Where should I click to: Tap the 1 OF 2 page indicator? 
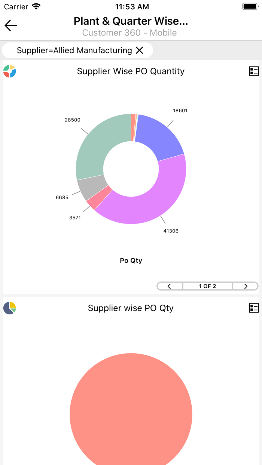point(207,286)
